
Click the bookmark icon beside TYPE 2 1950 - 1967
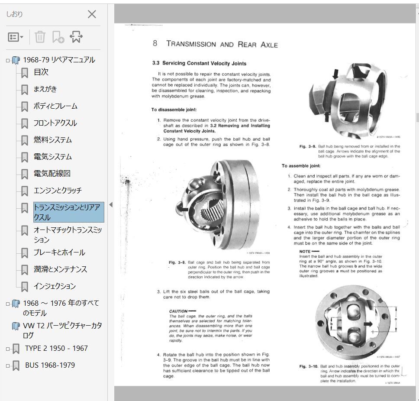(x=16, y=349)
